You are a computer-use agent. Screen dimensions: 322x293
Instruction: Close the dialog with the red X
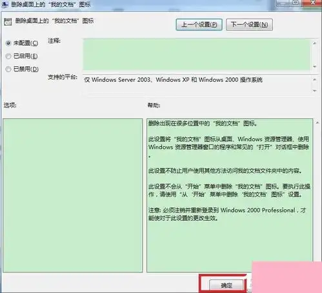pyautogui.click(x=312, y=3)
